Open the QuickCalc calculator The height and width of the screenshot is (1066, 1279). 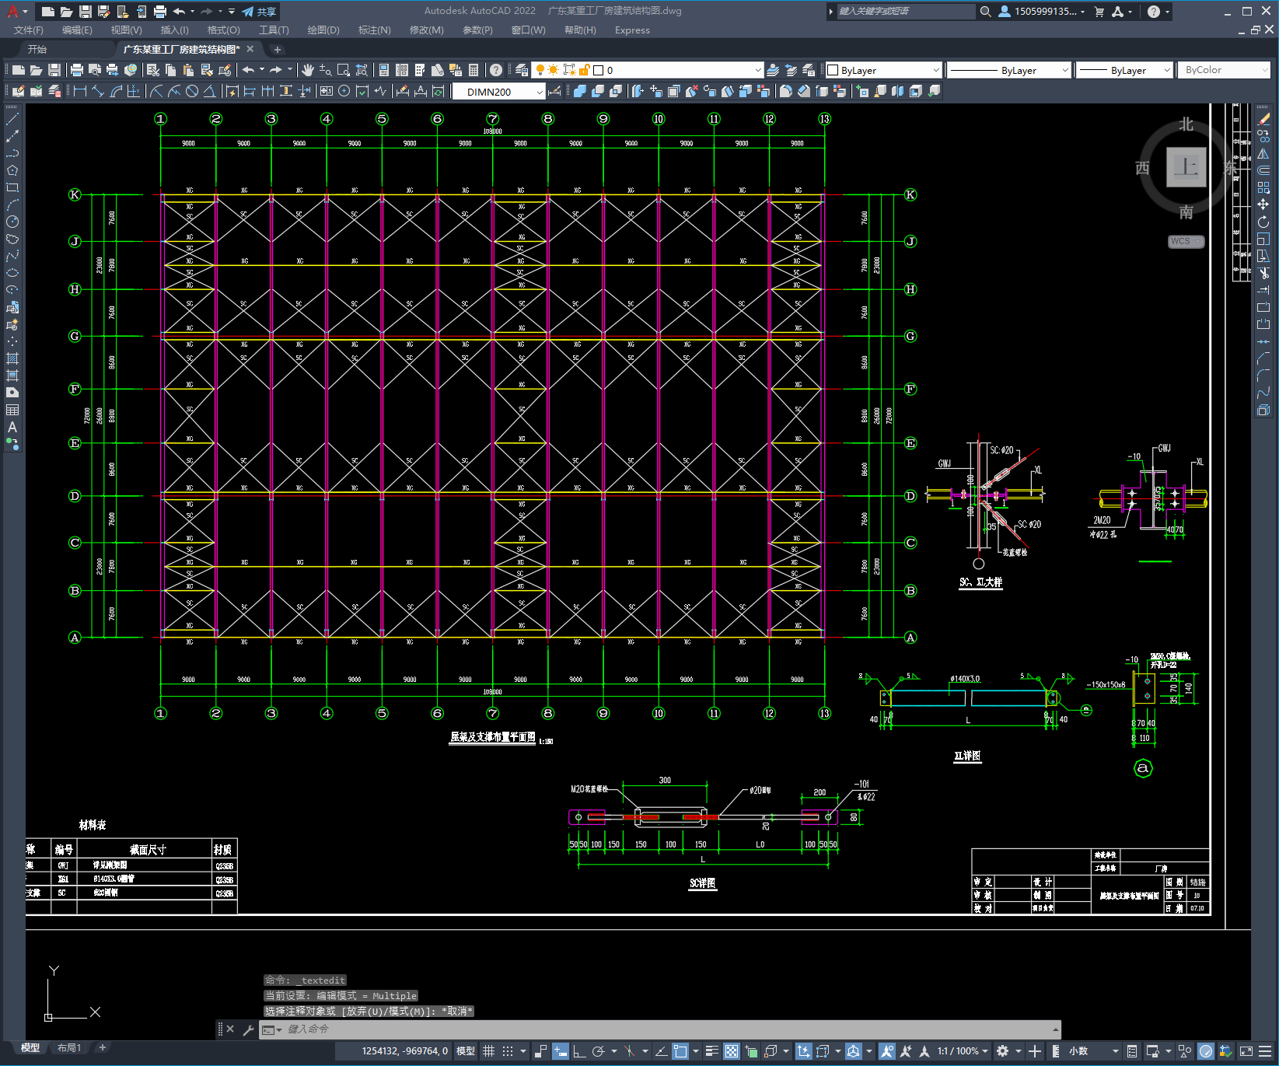coord(474,70)
